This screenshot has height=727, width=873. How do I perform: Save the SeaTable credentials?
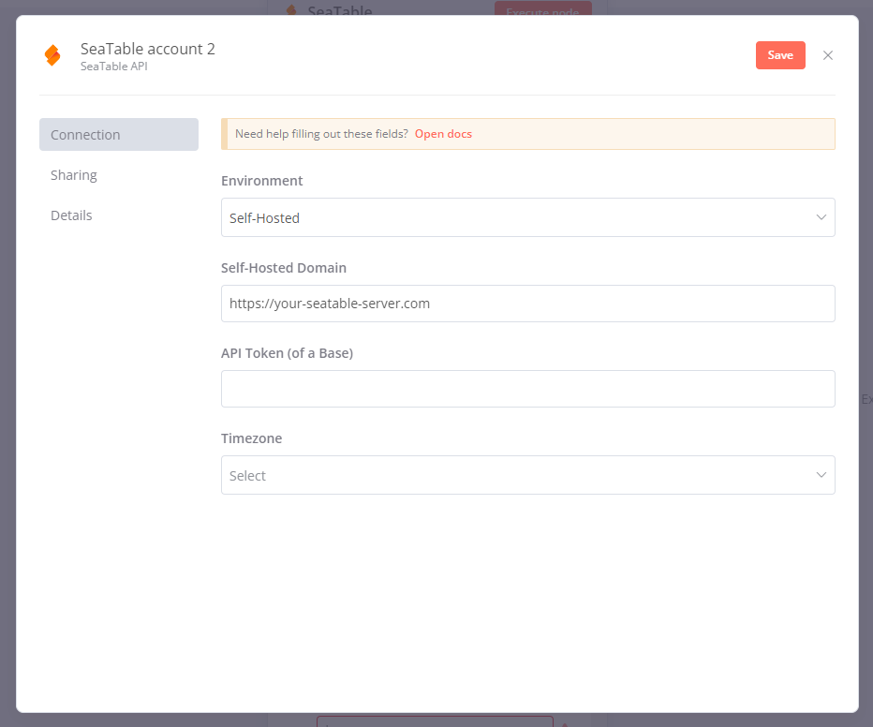tap(780, 55)
